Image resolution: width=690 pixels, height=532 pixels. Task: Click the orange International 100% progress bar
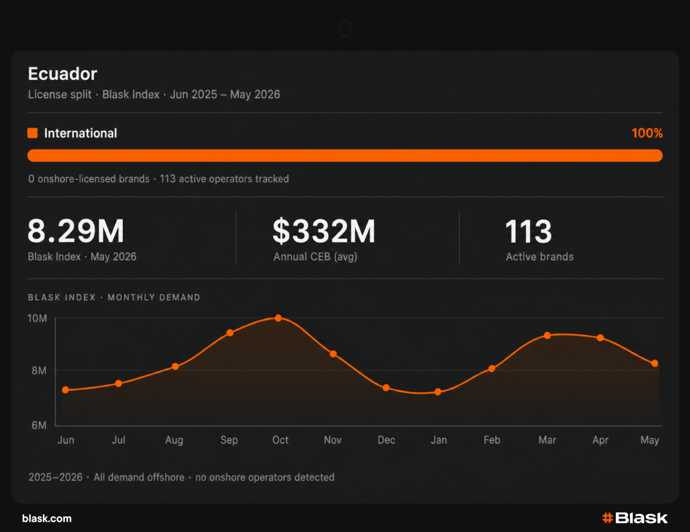coord(345,156)
